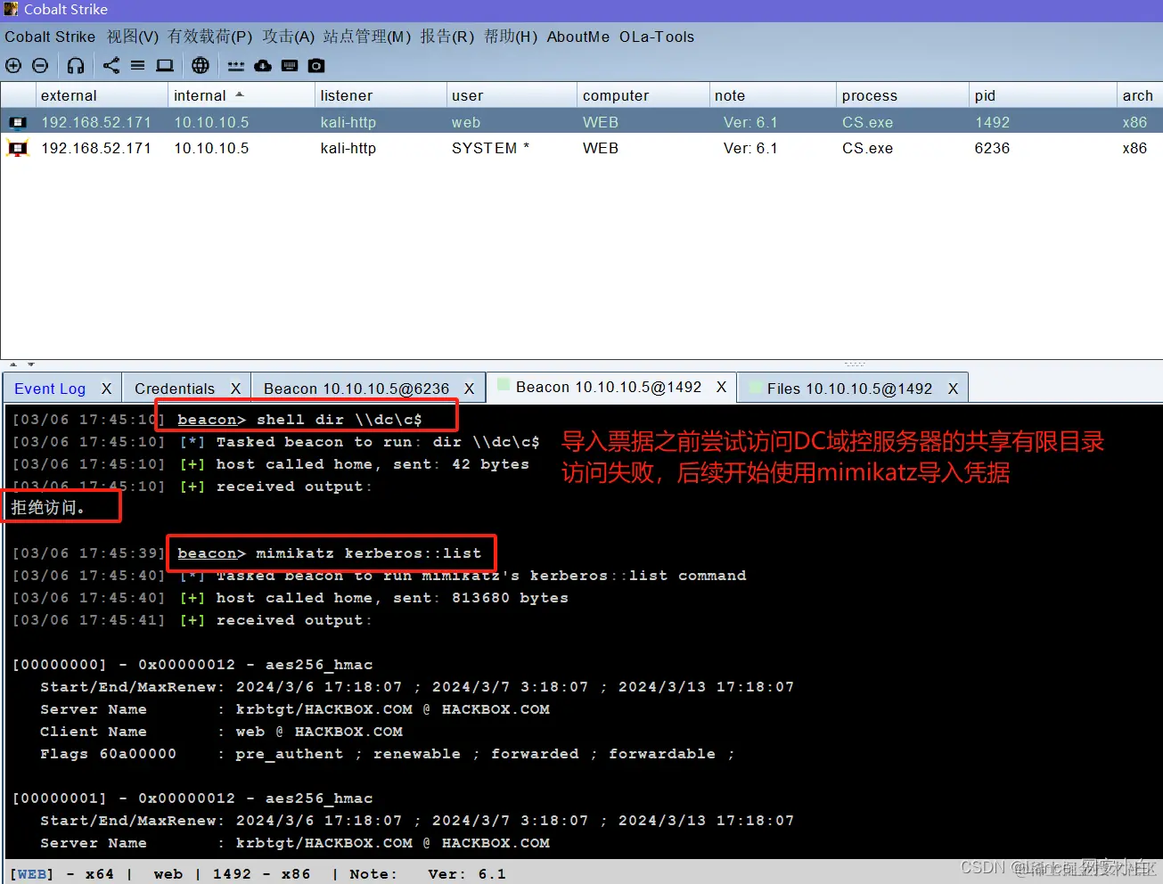The height and width of the screenshot is (884, 1163).
Task: Close the Credentials tab
Action: (235, 389)
